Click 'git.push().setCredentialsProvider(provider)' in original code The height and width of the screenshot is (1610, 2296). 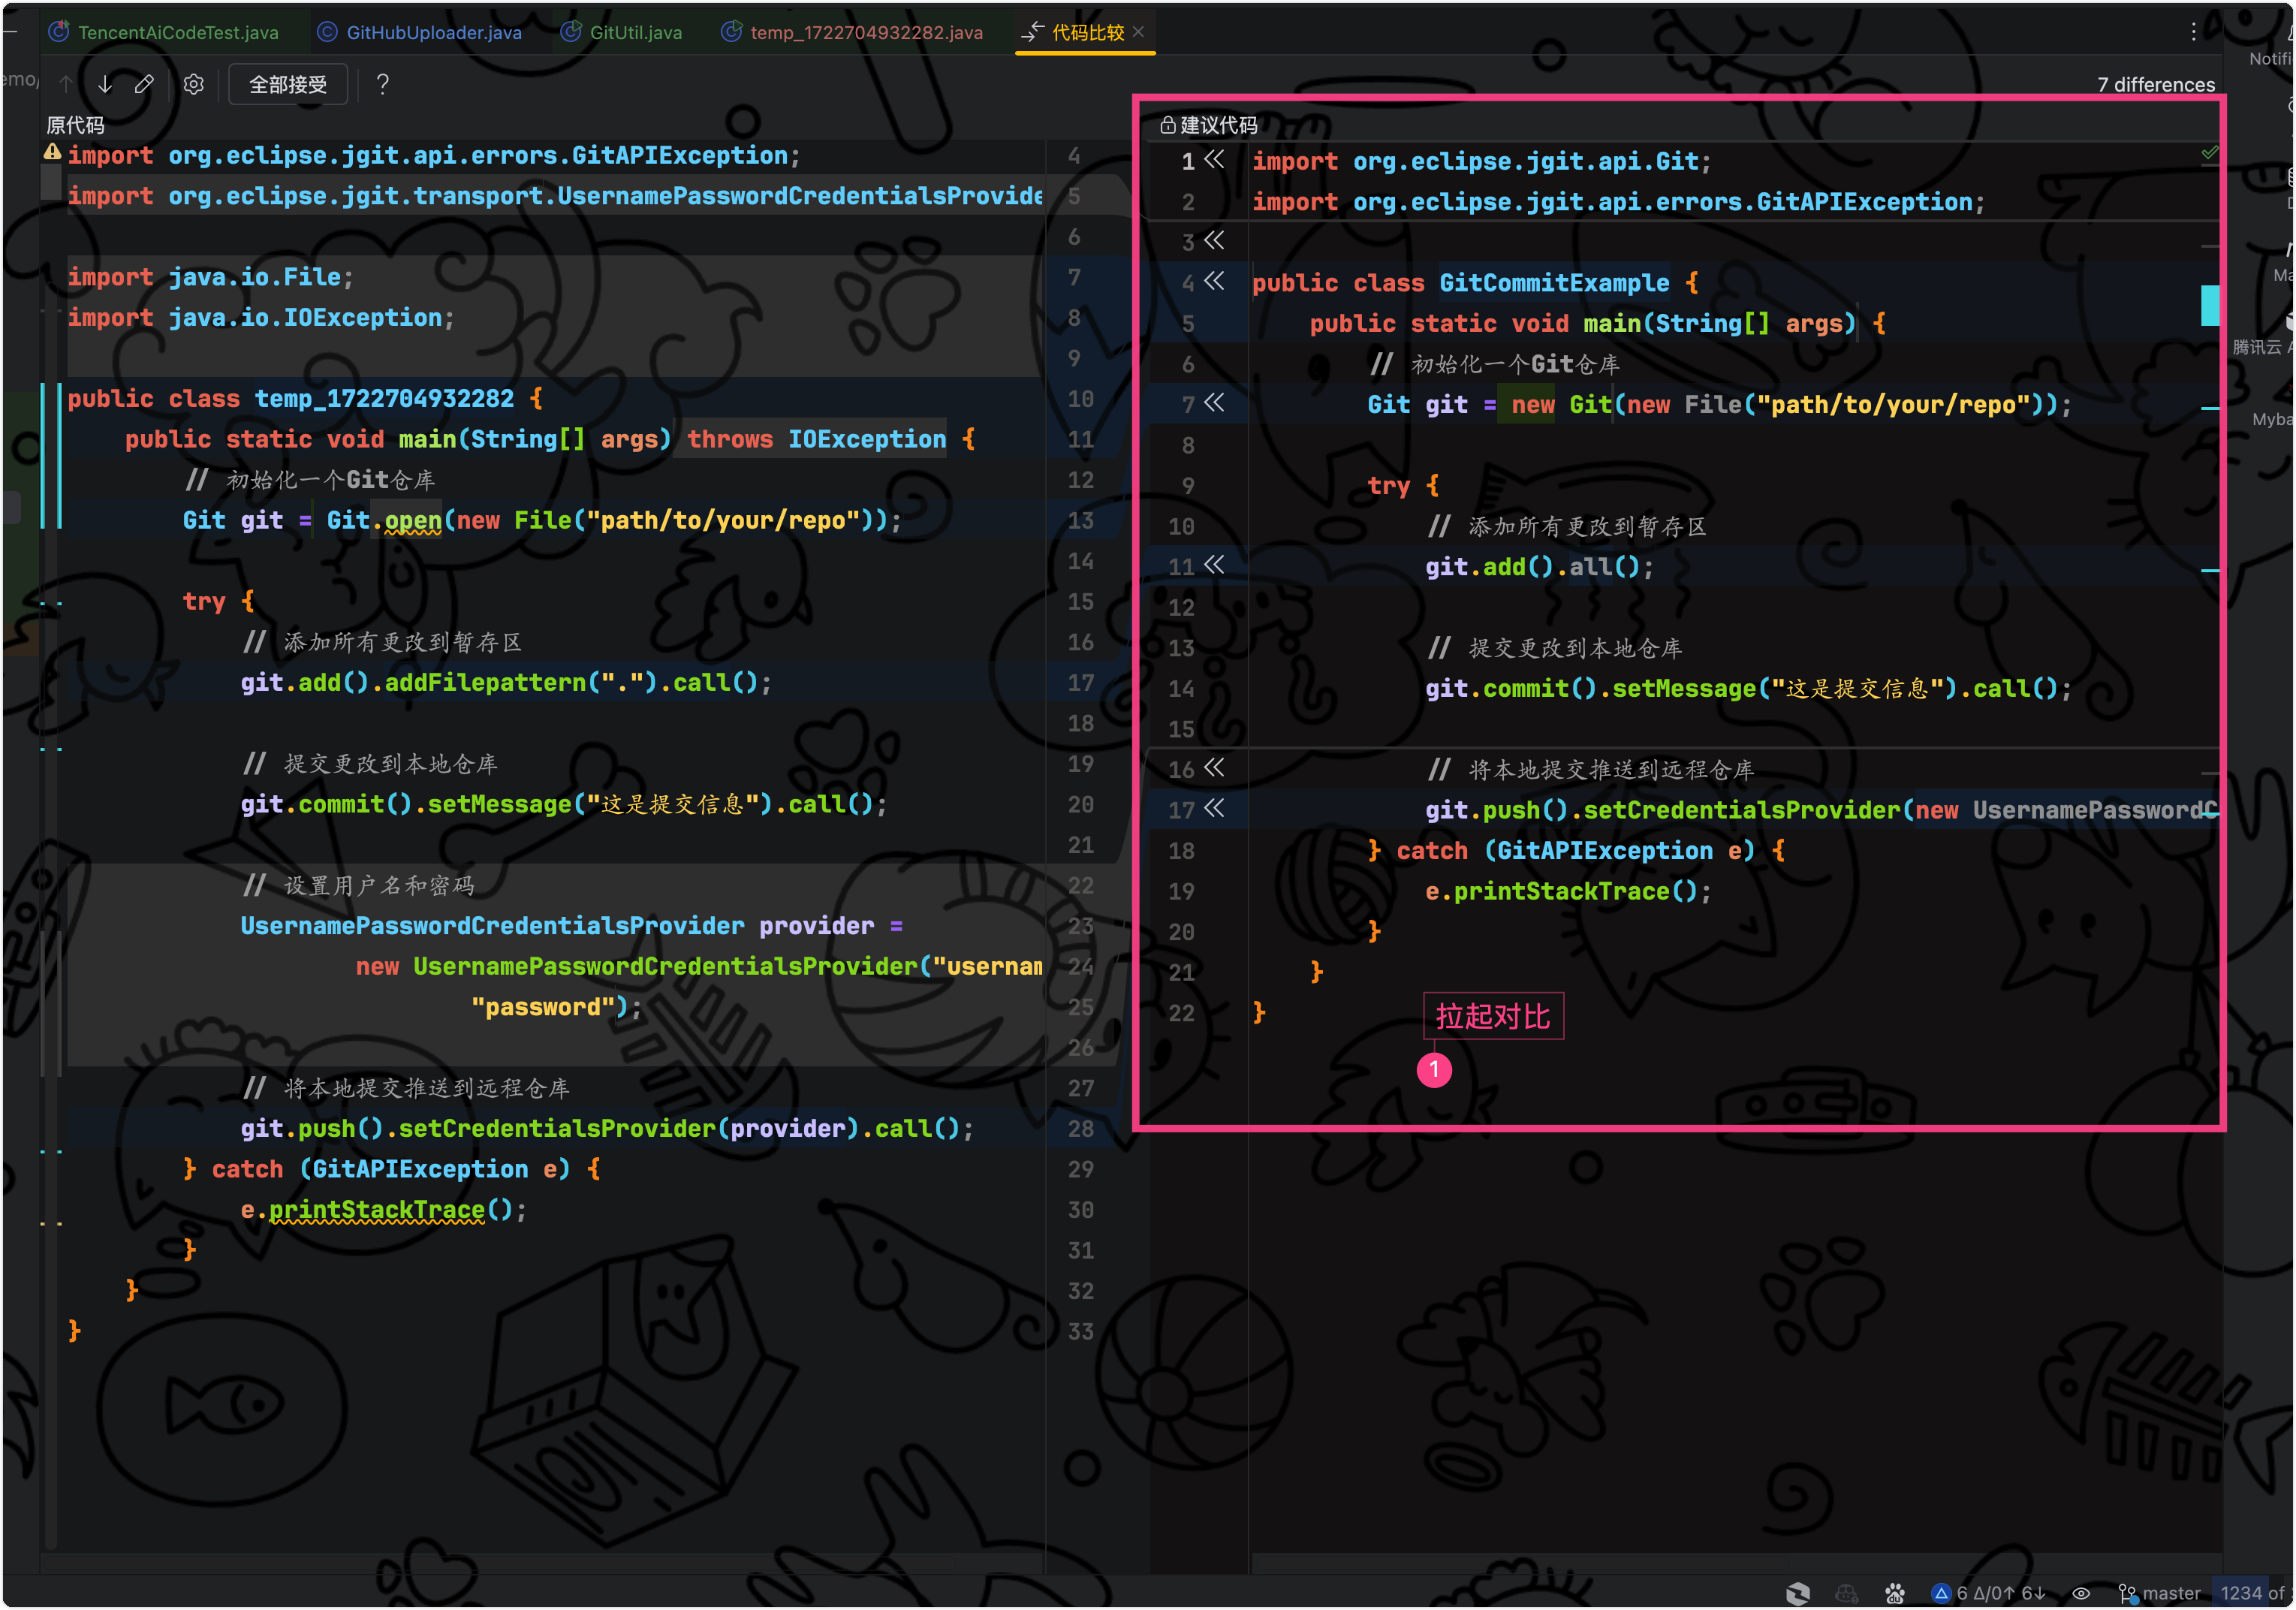coord(550,1129)
